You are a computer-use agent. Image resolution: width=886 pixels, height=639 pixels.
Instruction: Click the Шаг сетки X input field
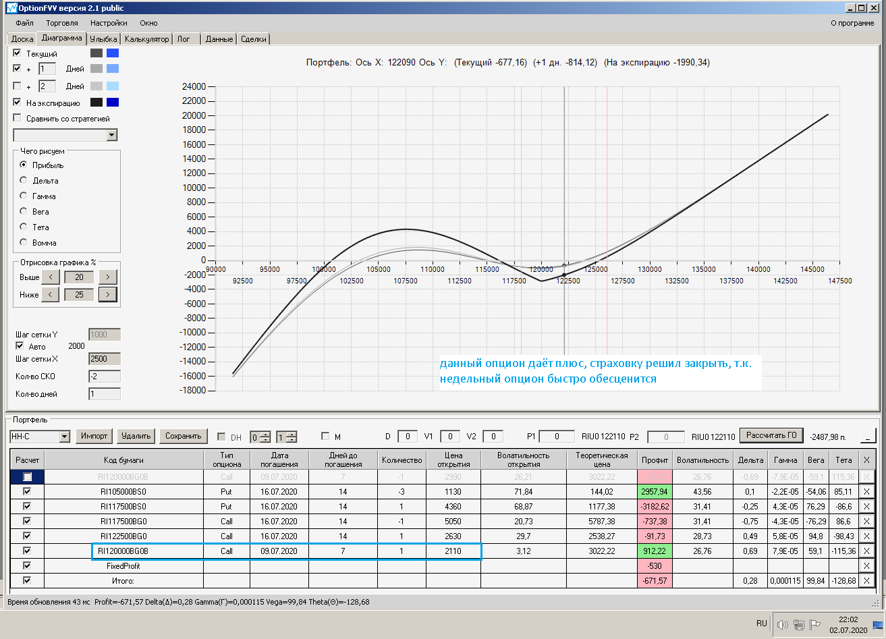coord(105,359)
